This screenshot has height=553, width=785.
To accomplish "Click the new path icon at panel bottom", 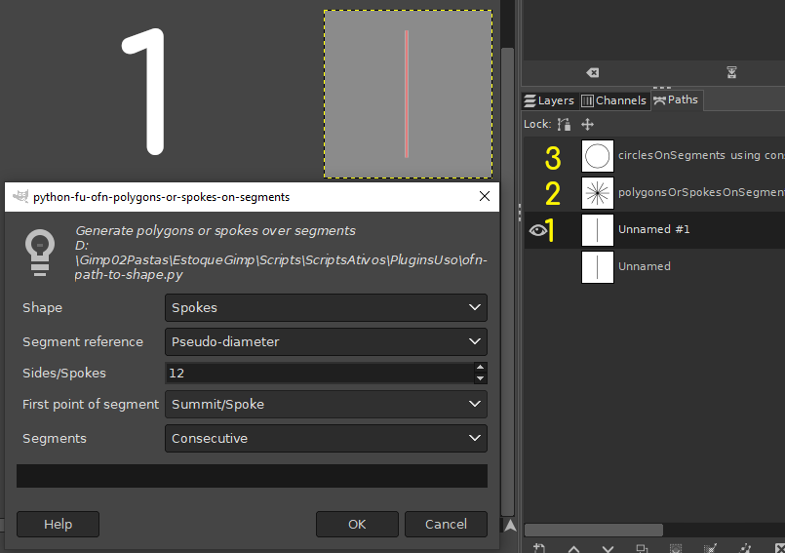I will [x=539, y=548].
